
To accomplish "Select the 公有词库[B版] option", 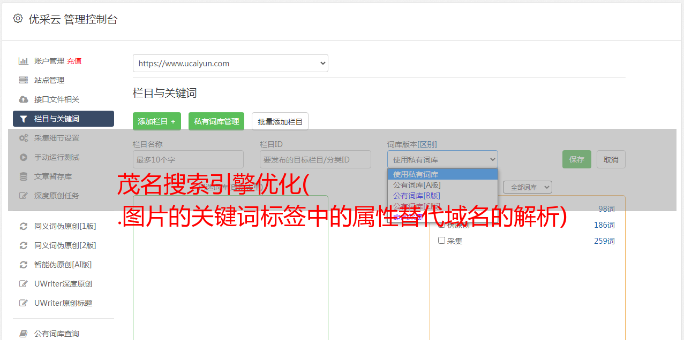I will coord(442,196).
